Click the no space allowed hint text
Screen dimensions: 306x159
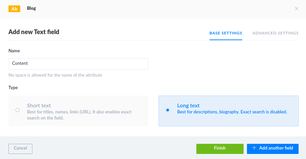[55, 75]
